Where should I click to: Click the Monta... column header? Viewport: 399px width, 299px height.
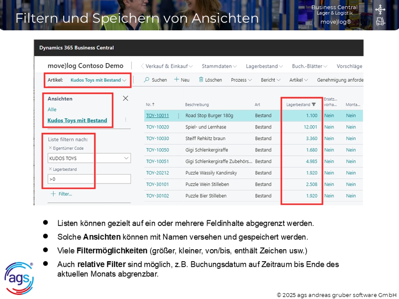(x=353, y=104)
